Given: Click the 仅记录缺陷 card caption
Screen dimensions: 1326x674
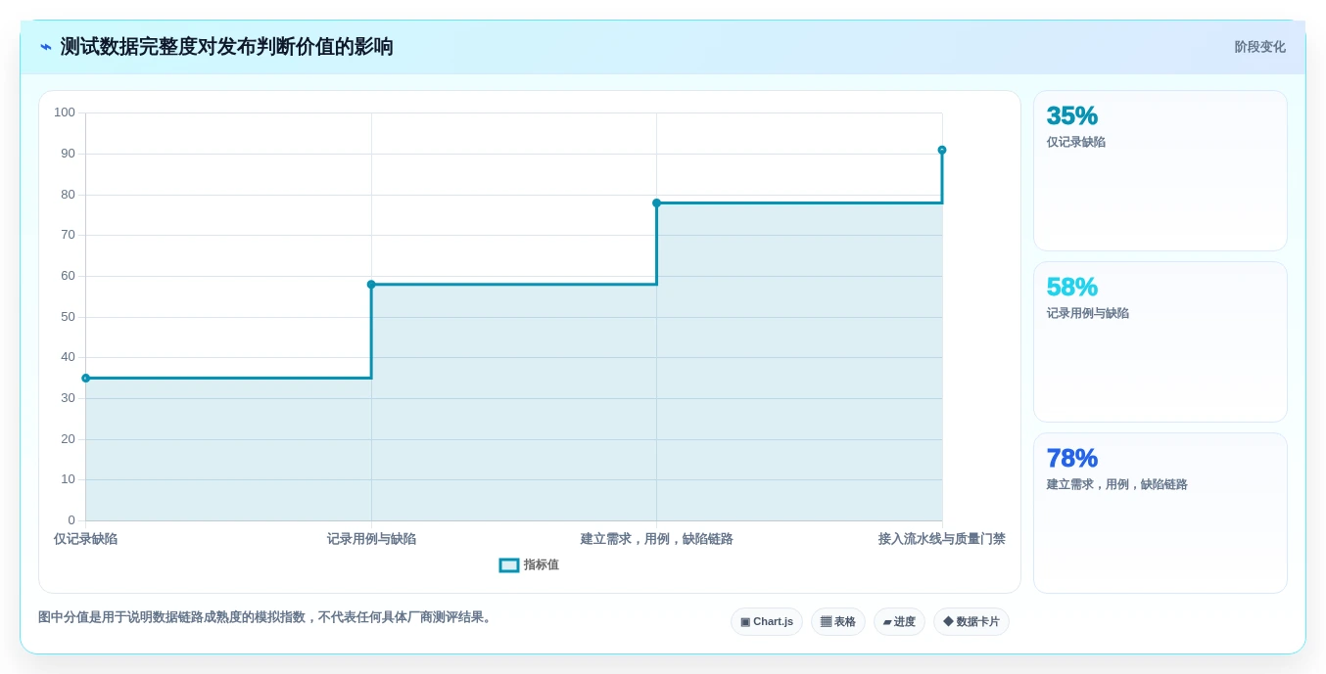Looking at the screenshot, I should pyautogui.click(x=1075, y=142).
